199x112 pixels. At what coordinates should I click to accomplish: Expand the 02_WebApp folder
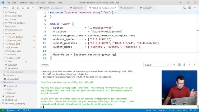coord(11,12)
